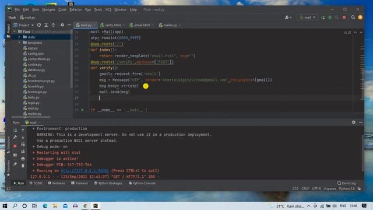373x210 pixels.
Task: Select app.py in project tree
Action: (30, 48)
